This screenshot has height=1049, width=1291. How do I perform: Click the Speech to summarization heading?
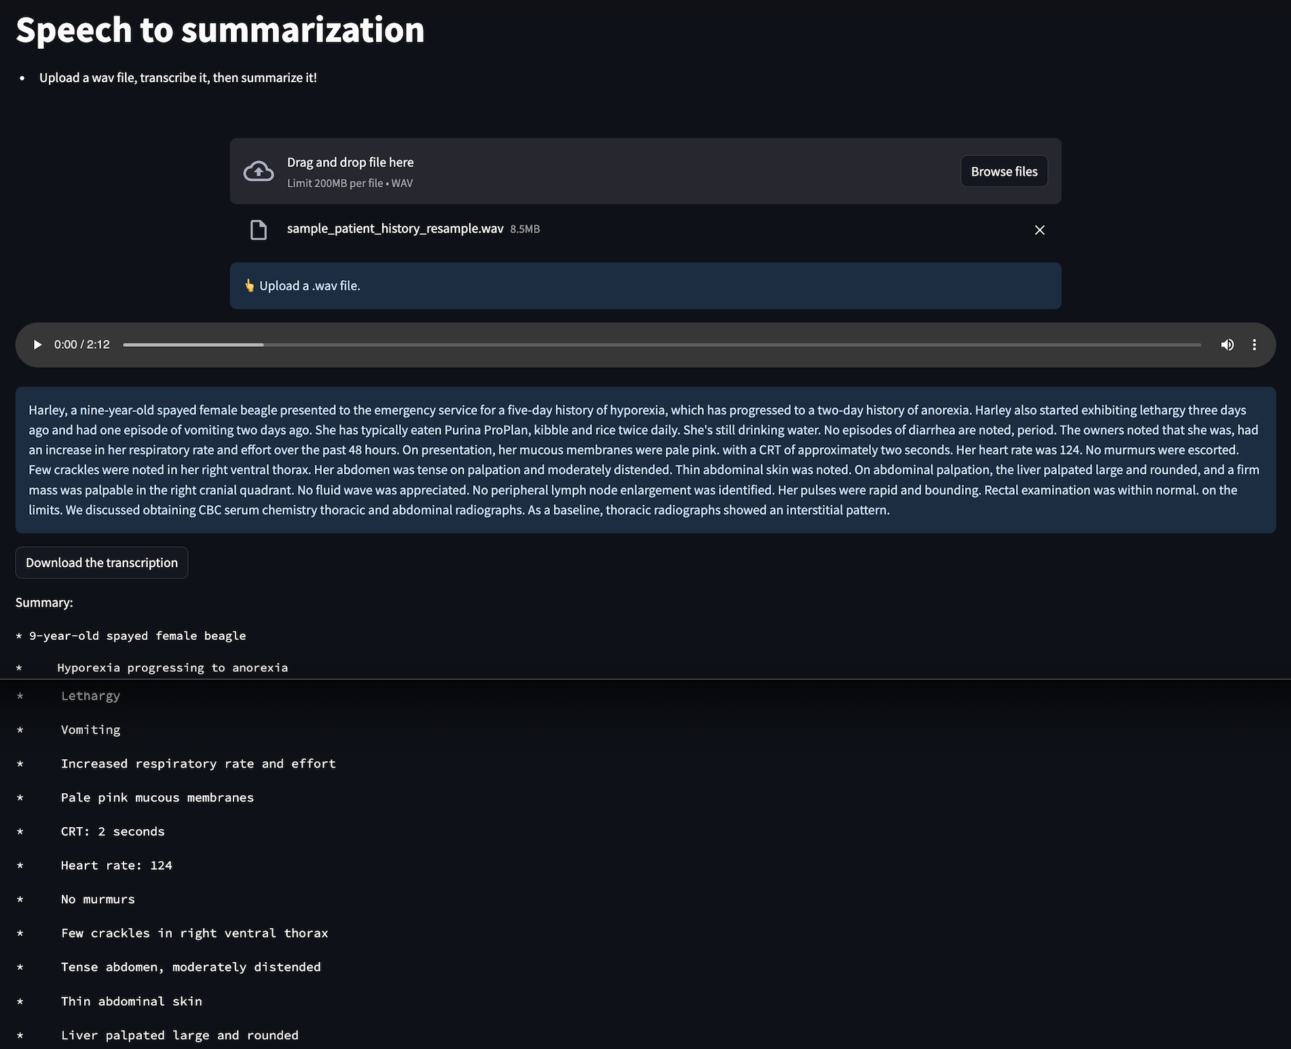pyautogui.click(x=220, y=30)
